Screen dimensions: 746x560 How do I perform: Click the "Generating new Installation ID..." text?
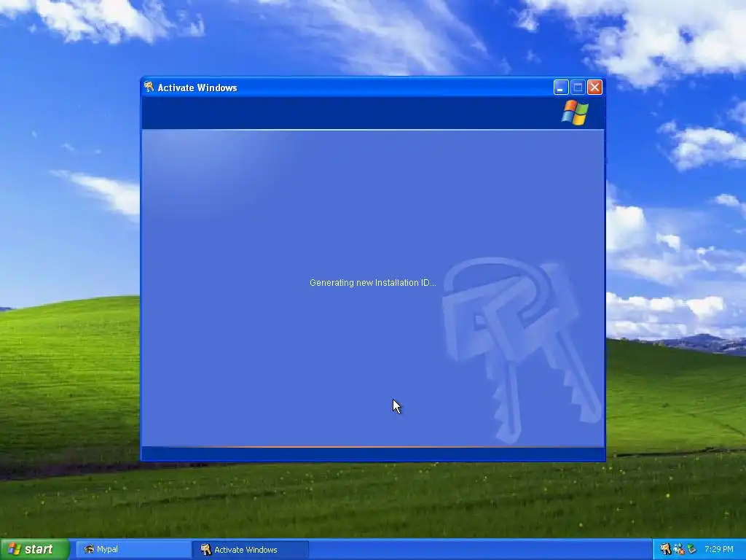[x=372, y=282]
